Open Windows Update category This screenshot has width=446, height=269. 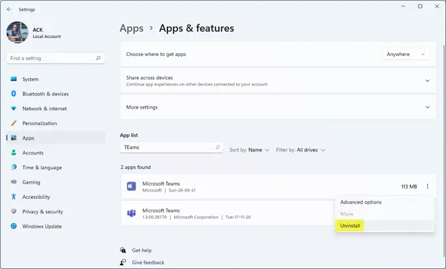(56, 227)
